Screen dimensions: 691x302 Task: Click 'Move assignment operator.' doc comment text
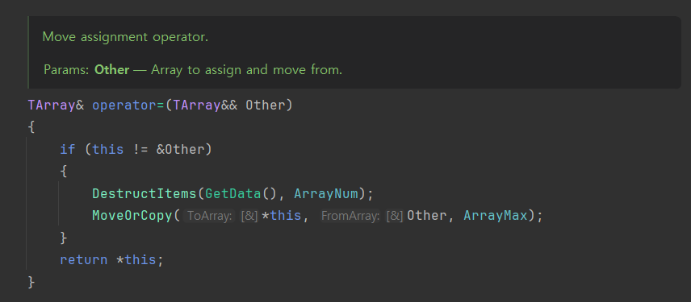pos(125,37)
